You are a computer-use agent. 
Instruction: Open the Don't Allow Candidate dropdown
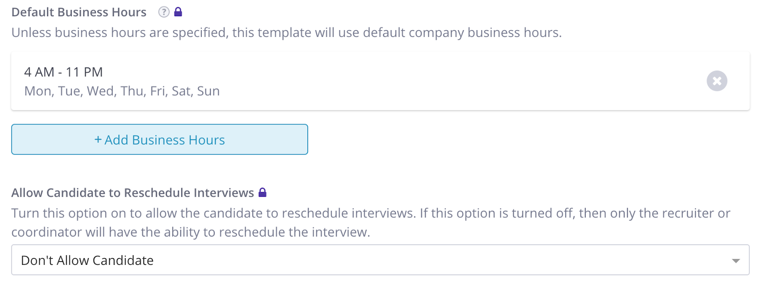380,260
